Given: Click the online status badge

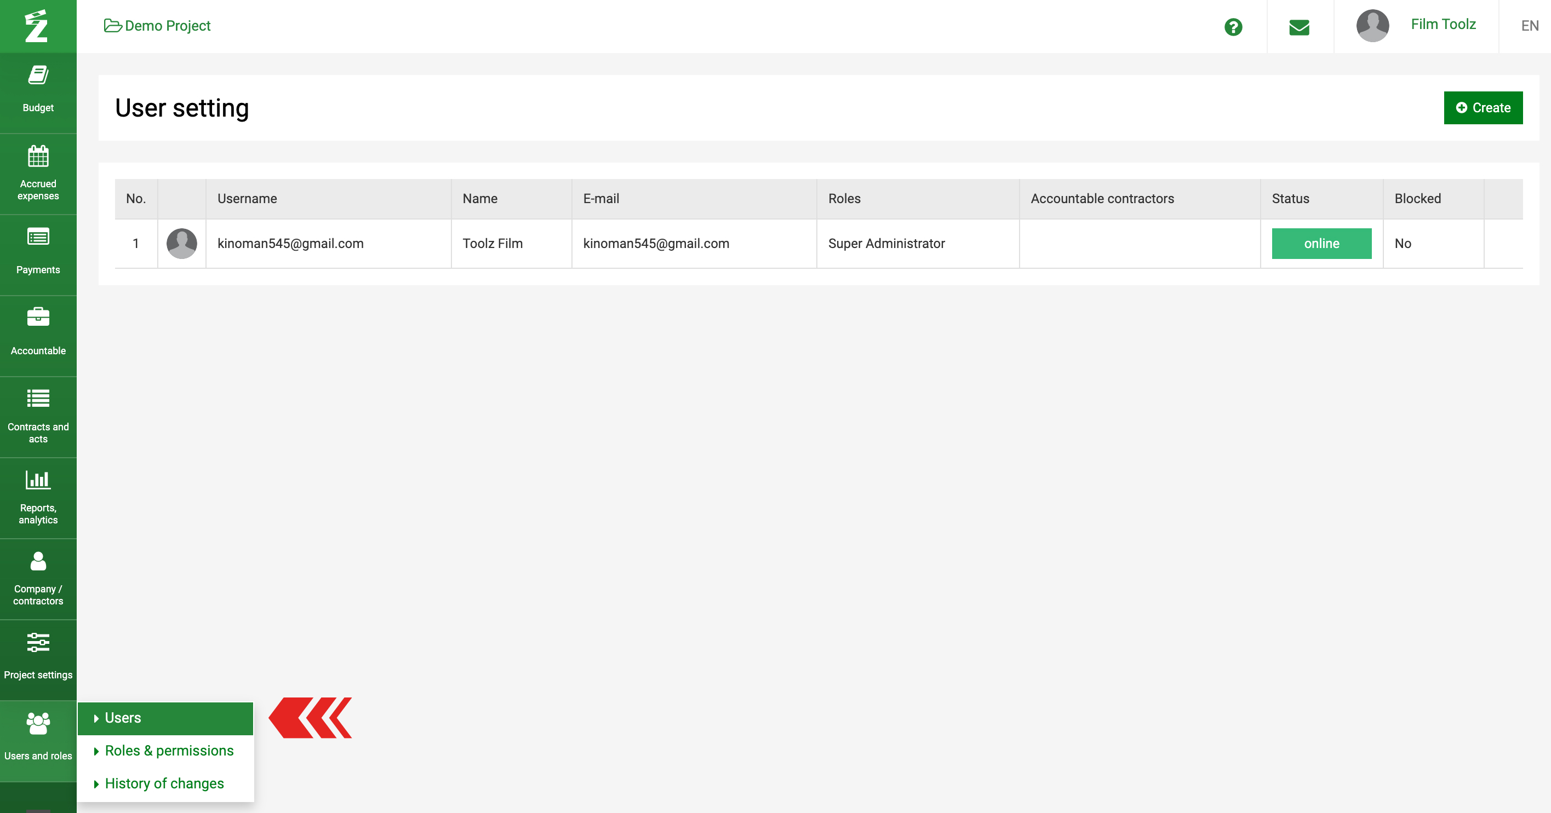Looking at the screenshot, I should click(x=1321, y=243).
